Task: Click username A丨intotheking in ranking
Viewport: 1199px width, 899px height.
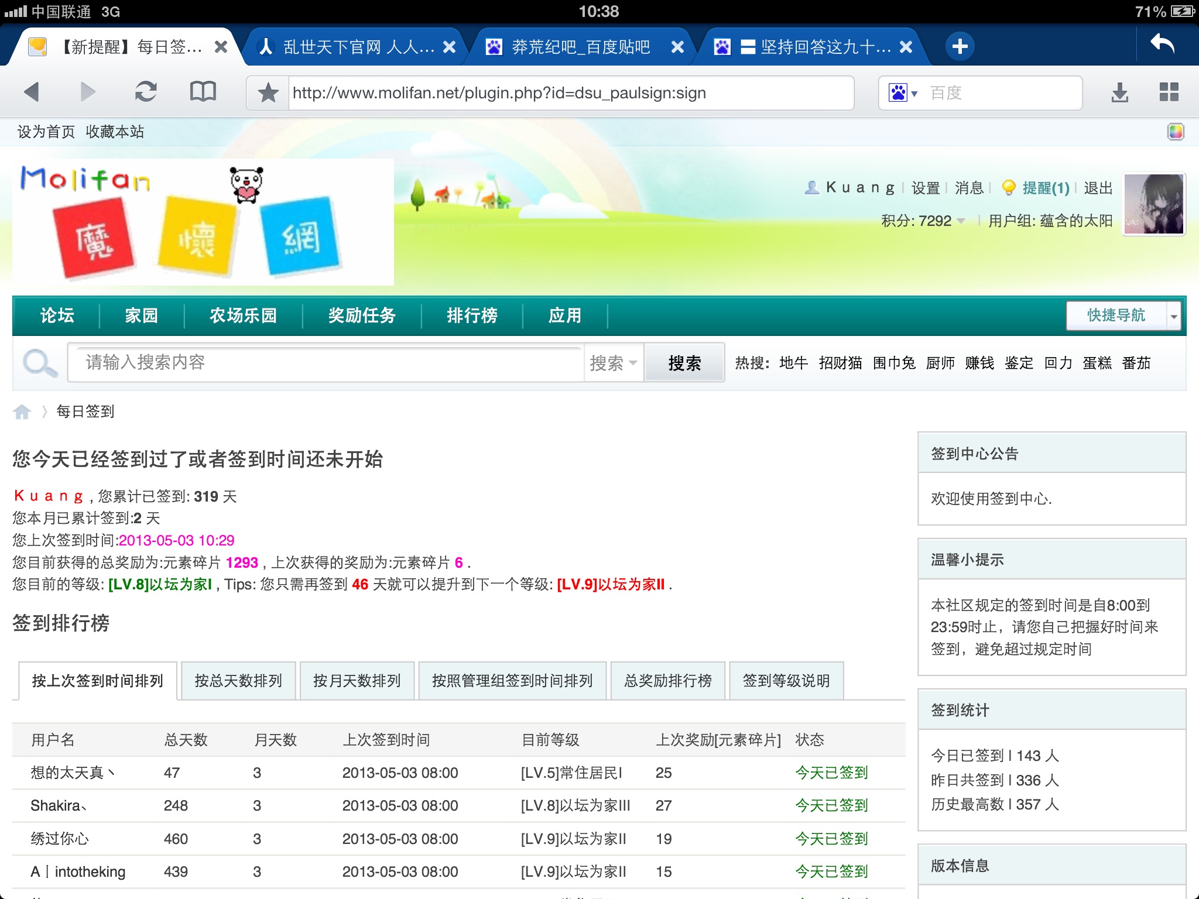Action: 78,872
